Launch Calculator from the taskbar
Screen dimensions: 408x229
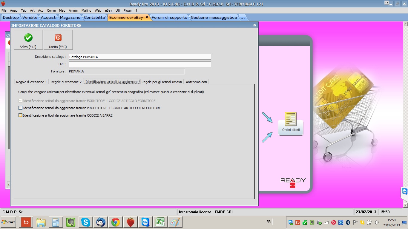[56, 222]
